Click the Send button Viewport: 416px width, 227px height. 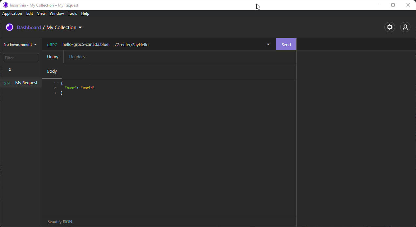point(286,45)
